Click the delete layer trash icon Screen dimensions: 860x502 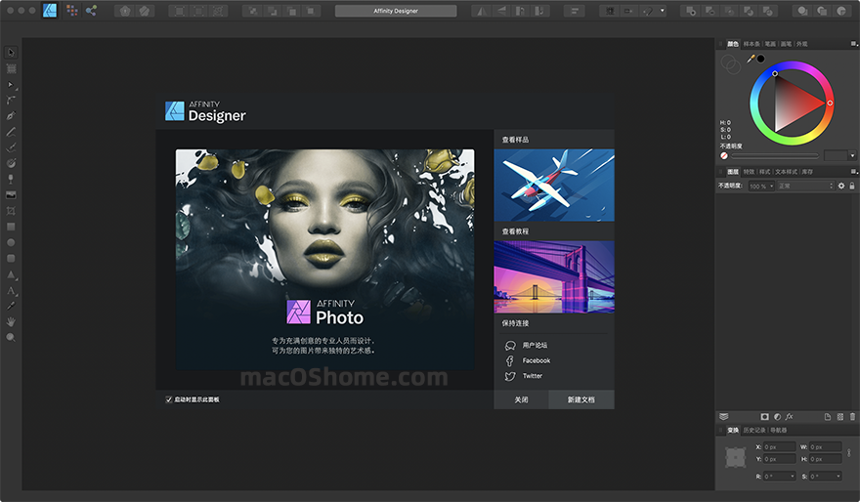[852, 417]
